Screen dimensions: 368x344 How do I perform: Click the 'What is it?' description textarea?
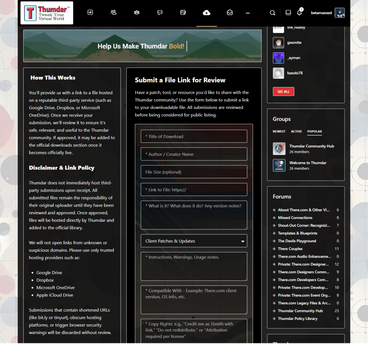(194, 215)
